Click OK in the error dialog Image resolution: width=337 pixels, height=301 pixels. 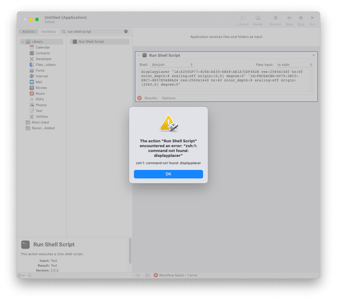168,174
